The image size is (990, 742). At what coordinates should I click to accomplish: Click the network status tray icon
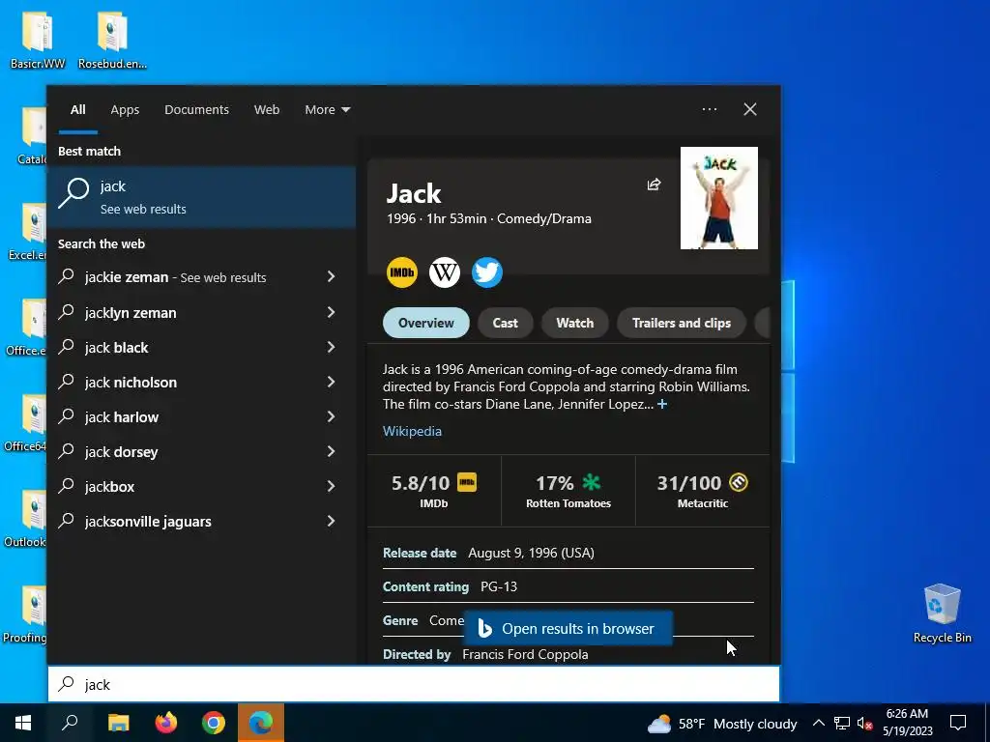click(x=842, y=723)
